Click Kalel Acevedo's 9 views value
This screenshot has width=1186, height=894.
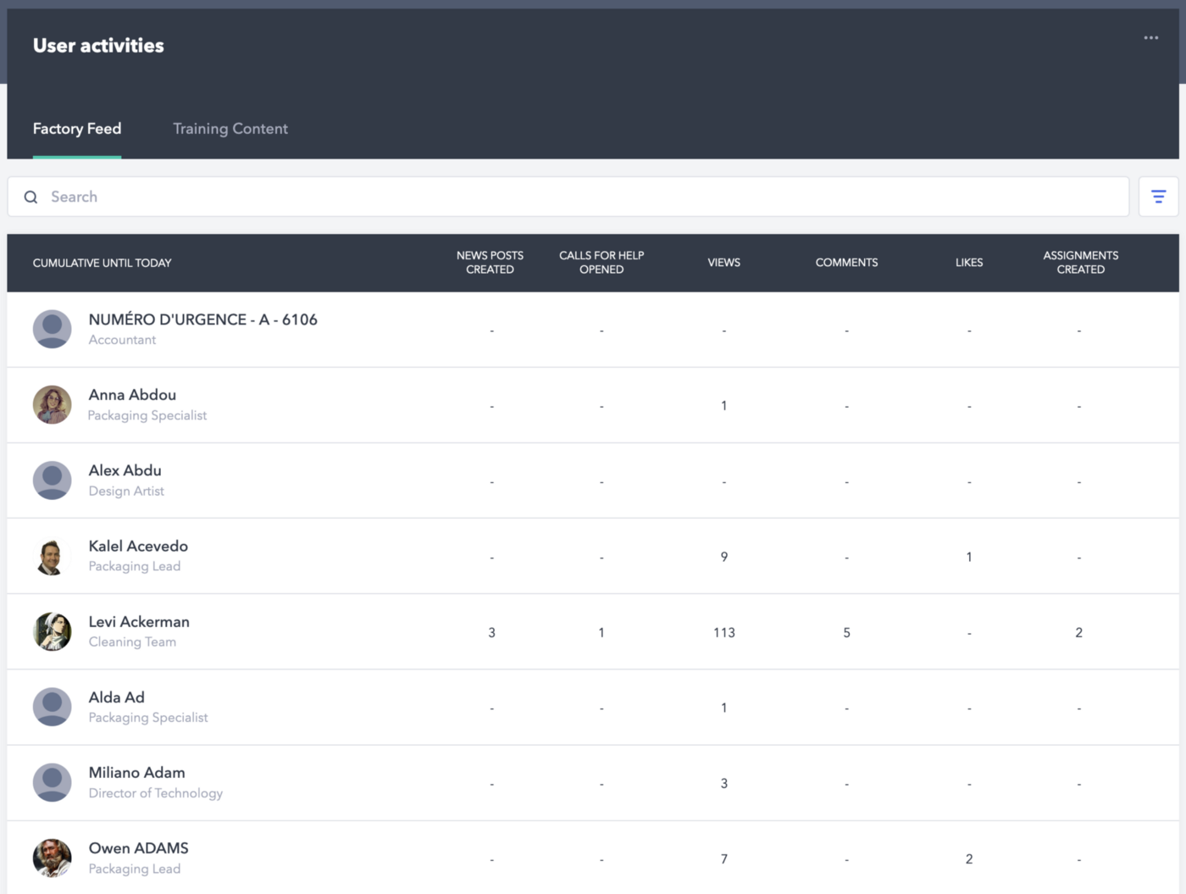click(724, 557)
